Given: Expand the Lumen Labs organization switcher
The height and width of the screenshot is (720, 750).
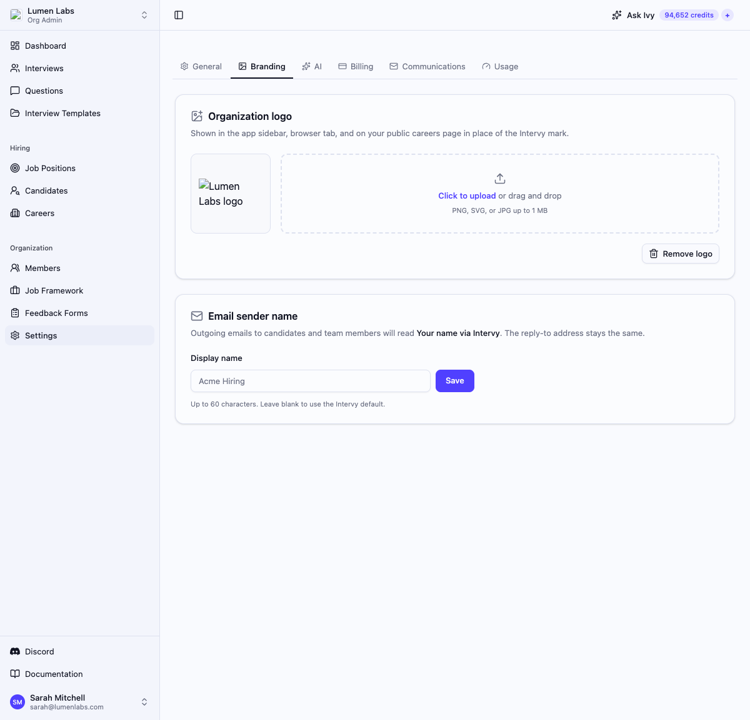Looking at the screenshot, I should coord(144,15).
